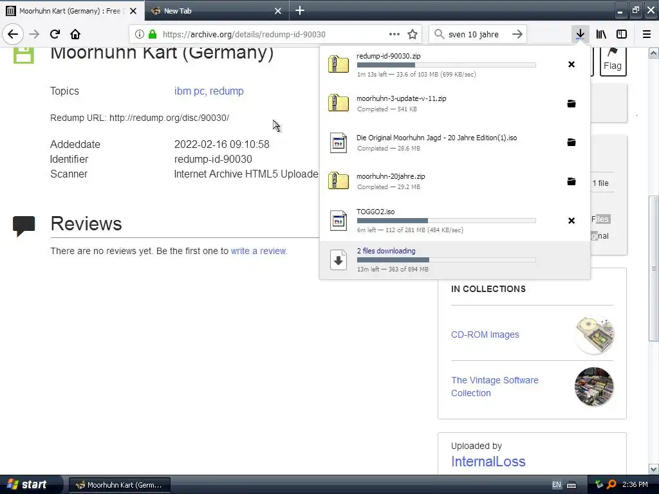Image resolution: width=659 pixels, height=494 pixels.
Task: Click the forward navigation arrow
Action: pyautogui.click(x=34, y=35)
